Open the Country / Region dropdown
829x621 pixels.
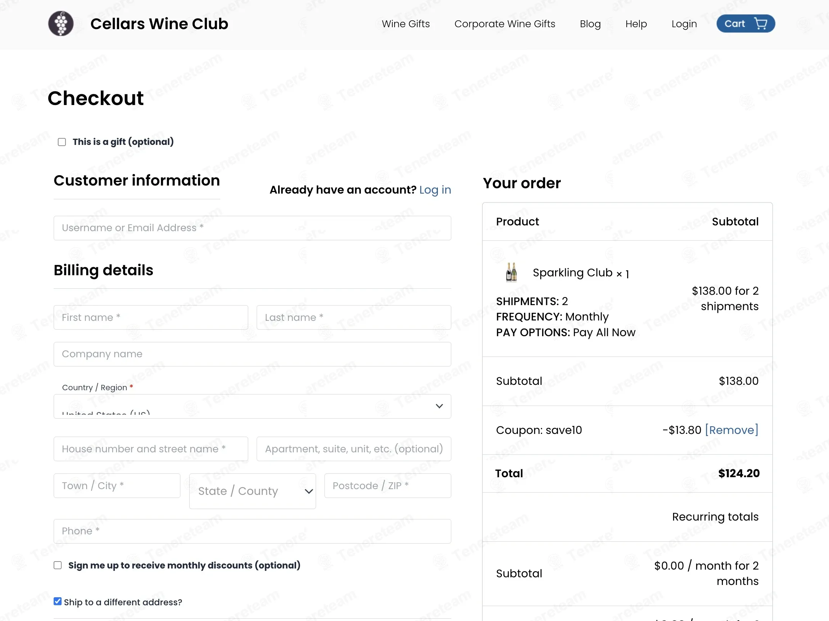coord(252,406)
